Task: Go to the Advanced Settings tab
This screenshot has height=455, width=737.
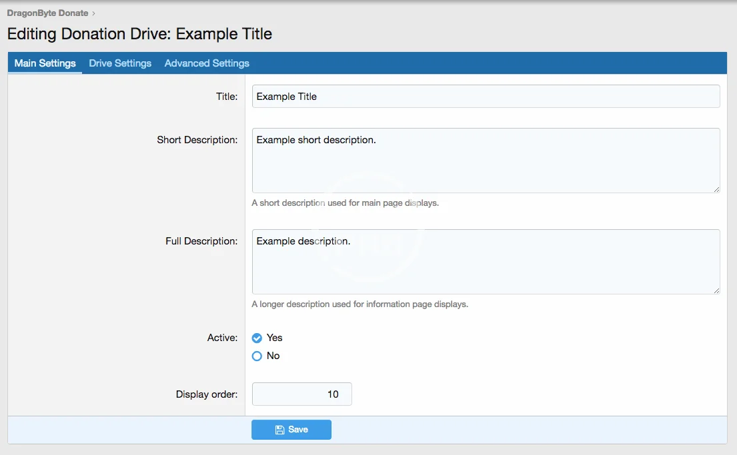Action: coord(207,63)
